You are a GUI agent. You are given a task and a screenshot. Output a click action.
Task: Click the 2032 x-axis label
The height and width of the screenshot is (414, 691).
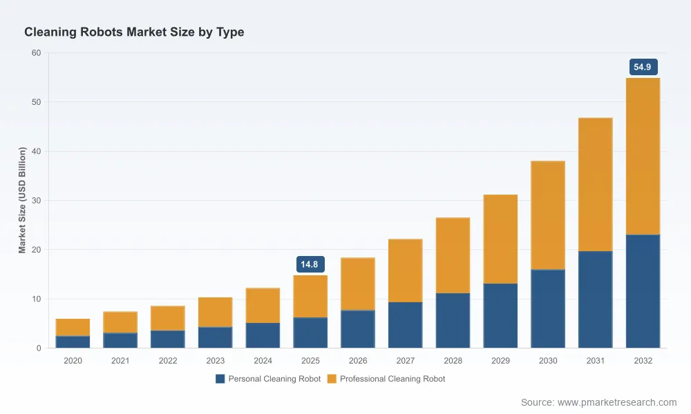pos(643,361)
